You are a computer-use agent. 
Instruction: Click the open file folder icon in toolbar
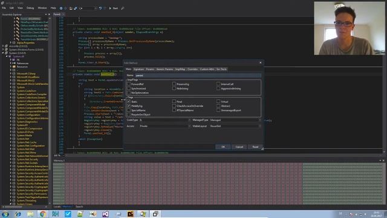[x=71, y=8]
